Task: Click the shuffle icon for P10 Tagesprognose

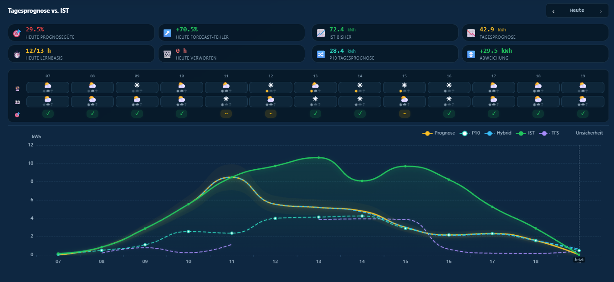Action: coord(321,54)
